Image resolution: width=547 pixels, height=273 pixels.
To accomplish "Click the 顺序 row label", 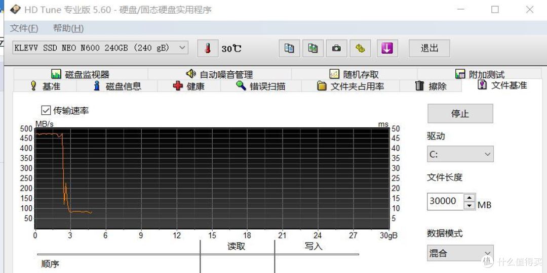I will click(x=50, y=264).
